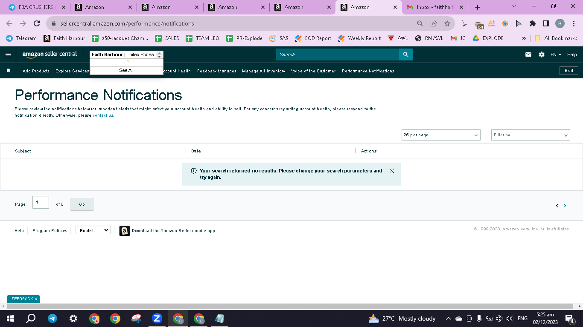Open the Windows notification center
Image resolution: width=583 pixels, height=327 pixels.
click(570, 318)
